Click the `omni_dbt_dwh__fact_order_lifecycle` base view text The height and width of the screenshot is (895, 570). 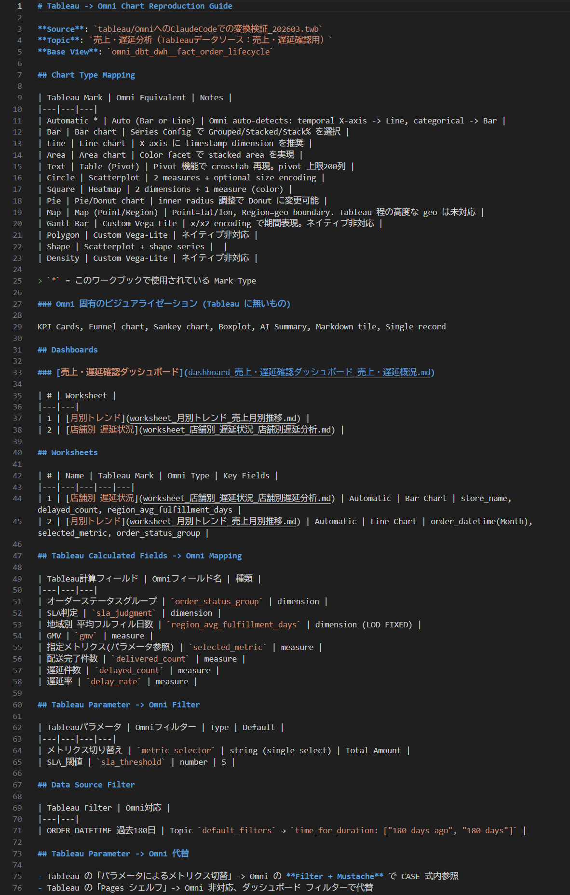click(x=190, y=52)
